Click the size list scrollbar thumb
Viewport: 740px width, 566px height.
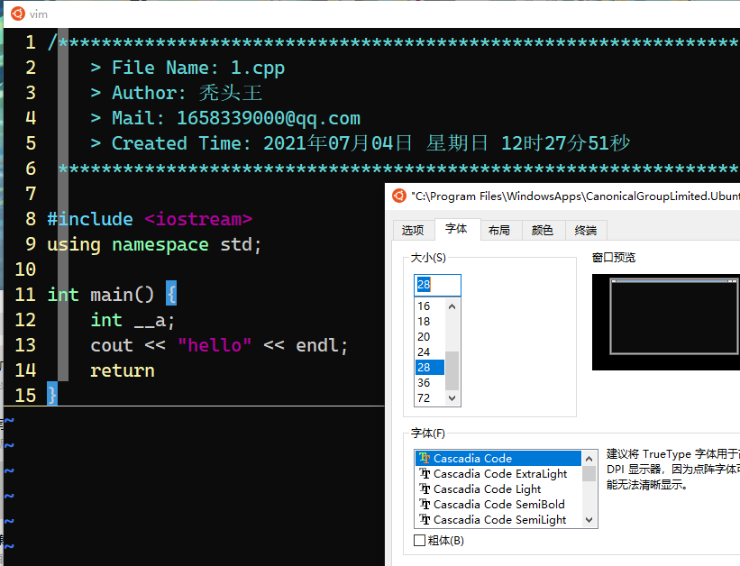pyautogui.click(x=452, y=370)
